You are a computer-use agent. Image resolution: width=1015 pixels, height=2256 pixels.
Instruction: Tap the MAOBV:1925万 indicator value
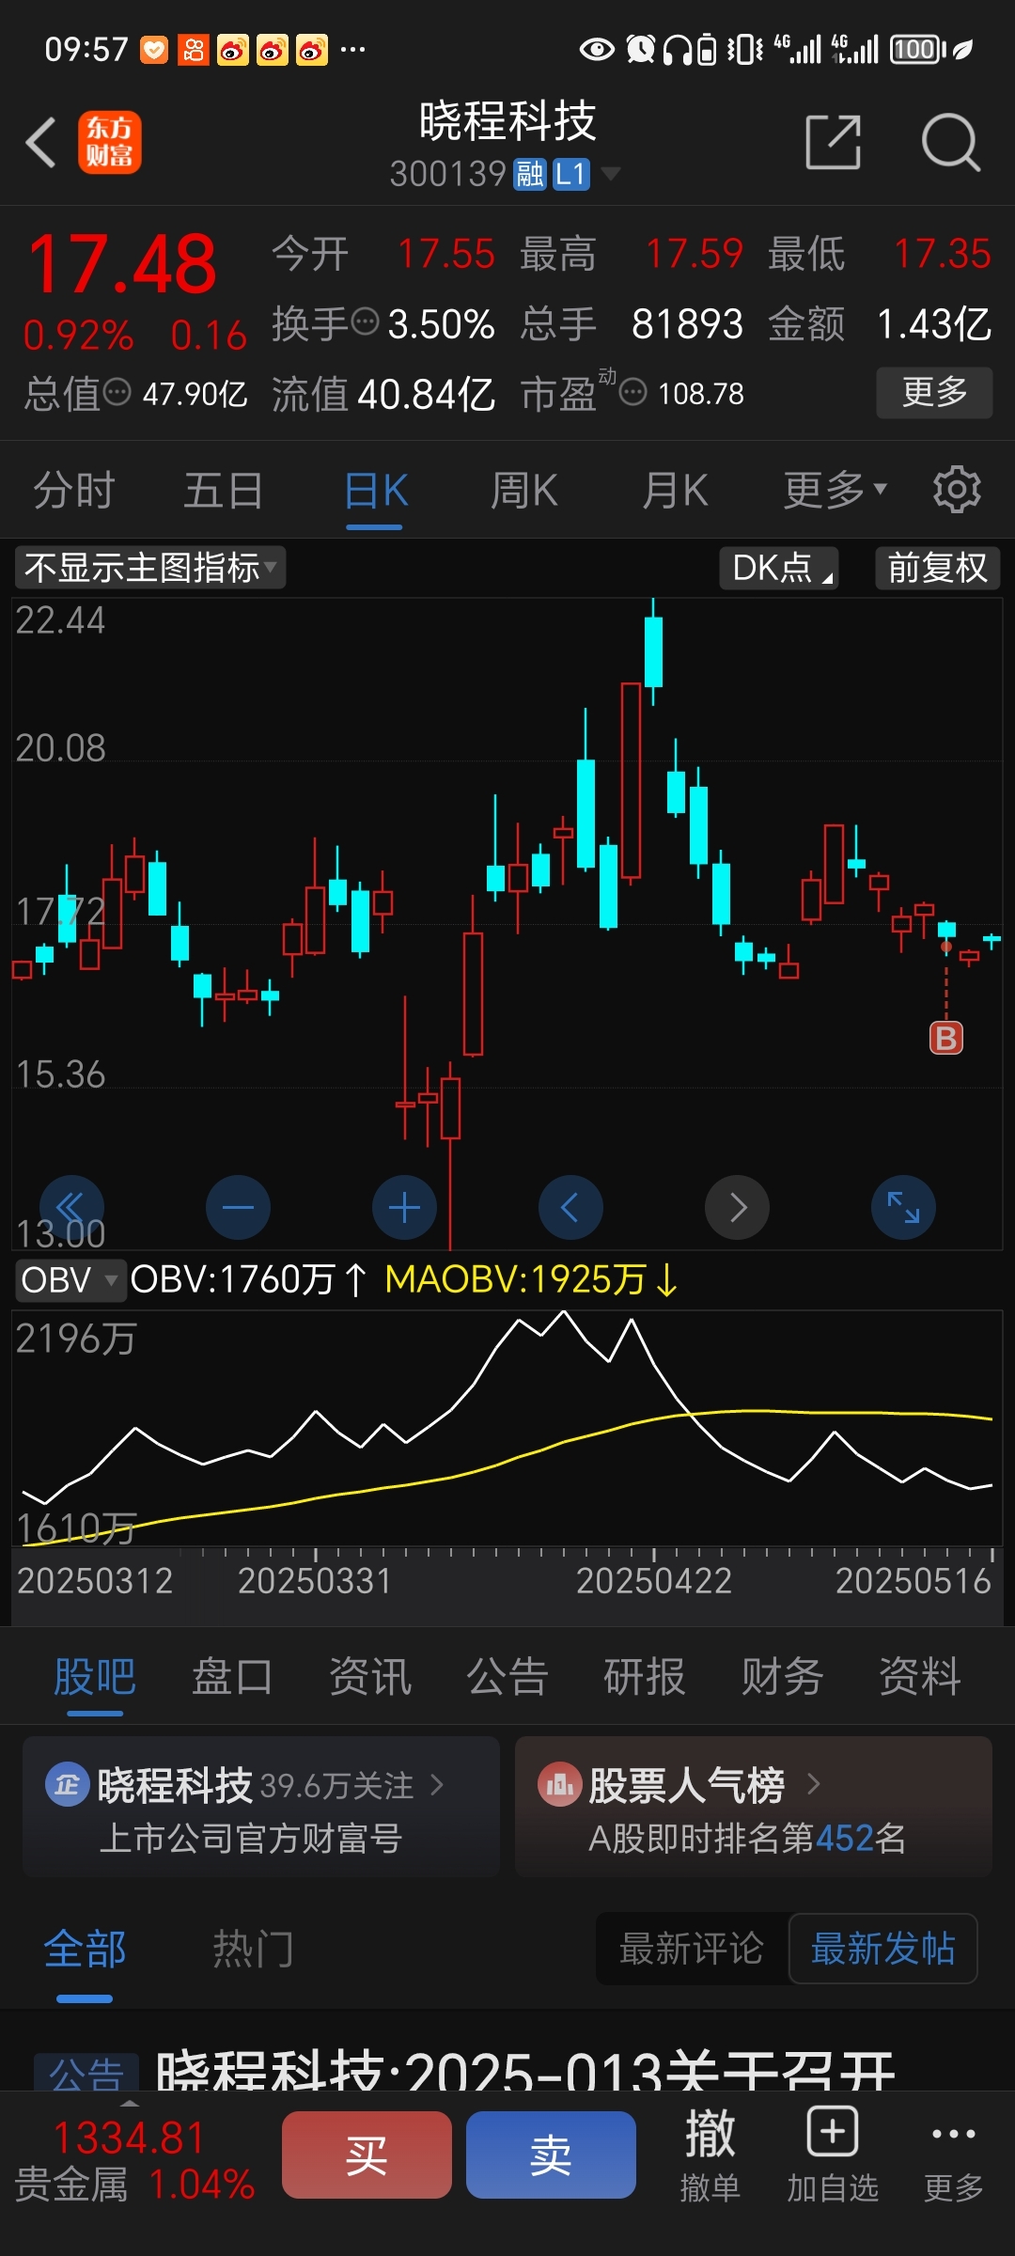(531, 1280)
